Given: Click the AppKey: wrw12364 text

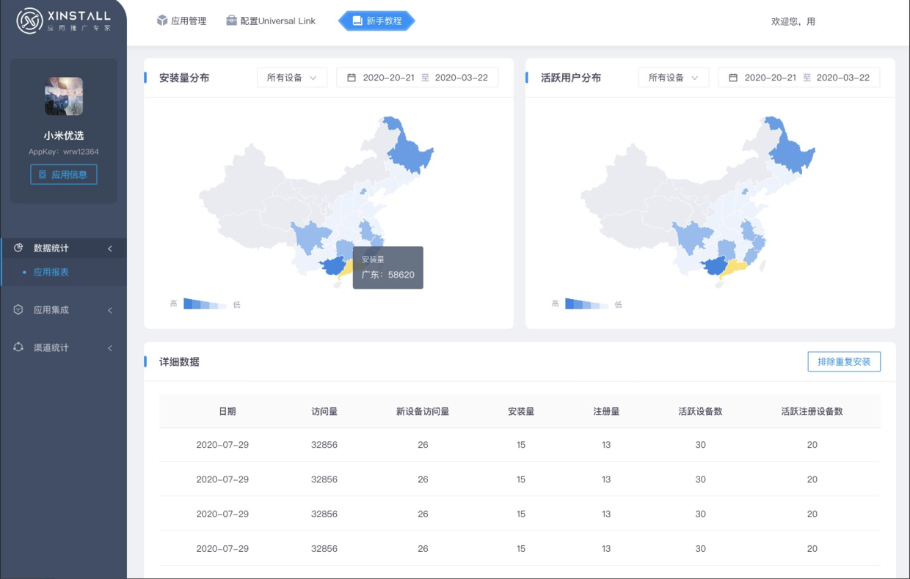Looking at the screenshot, I should tap(64, 152).
